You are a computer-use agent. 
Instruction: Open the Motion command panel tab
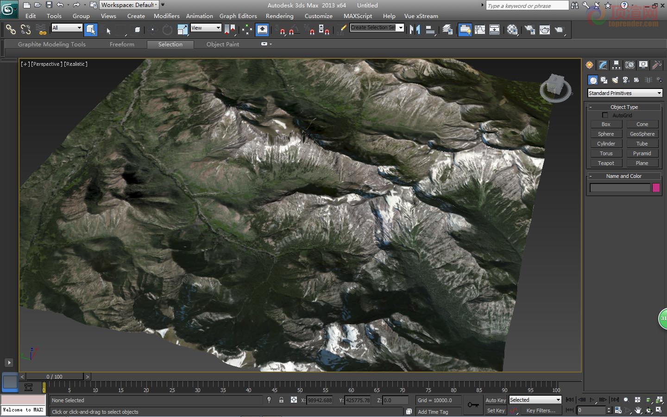pyautogui.click(x=629, y=65)
